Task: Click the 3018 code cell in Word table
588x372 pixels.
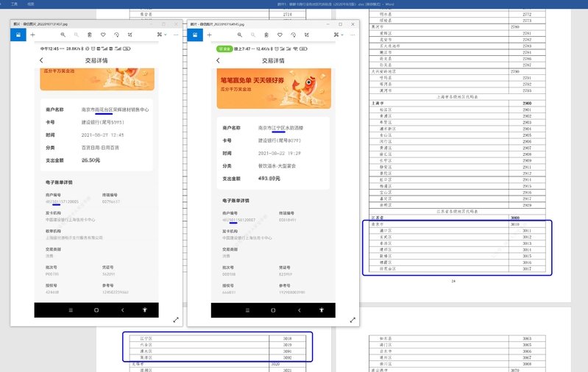Action: pyautogui.click(x=287, y=338)
